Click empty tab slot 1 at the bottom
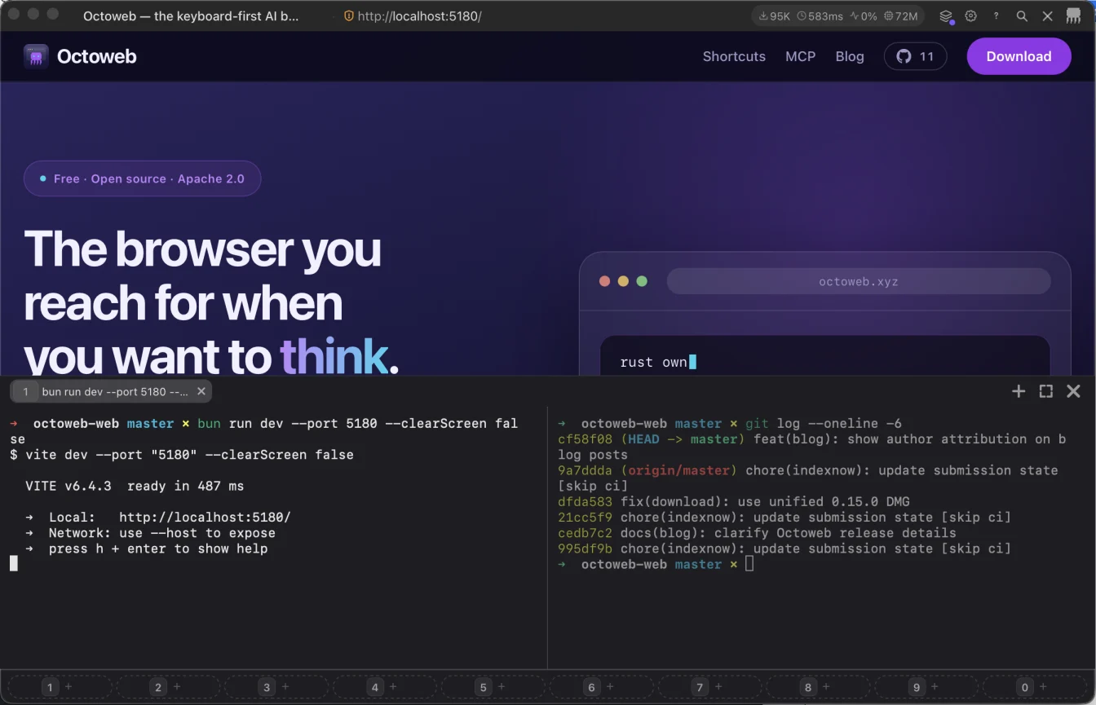The height and width of the screenshot is (705, 1096). [x=60, y=687]
